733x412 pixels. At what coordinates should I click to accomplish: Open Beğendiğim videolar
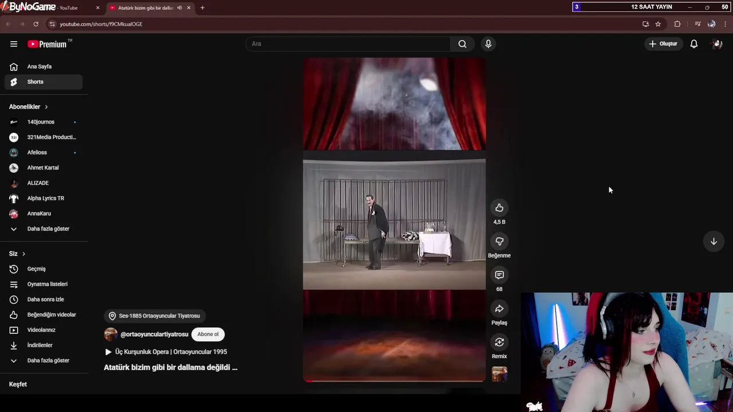pos(44,315)
